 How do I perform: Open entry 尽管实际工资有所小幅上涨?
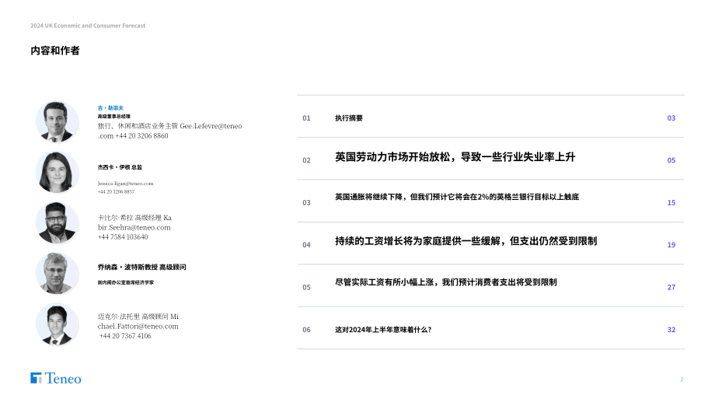pos(446,282)
